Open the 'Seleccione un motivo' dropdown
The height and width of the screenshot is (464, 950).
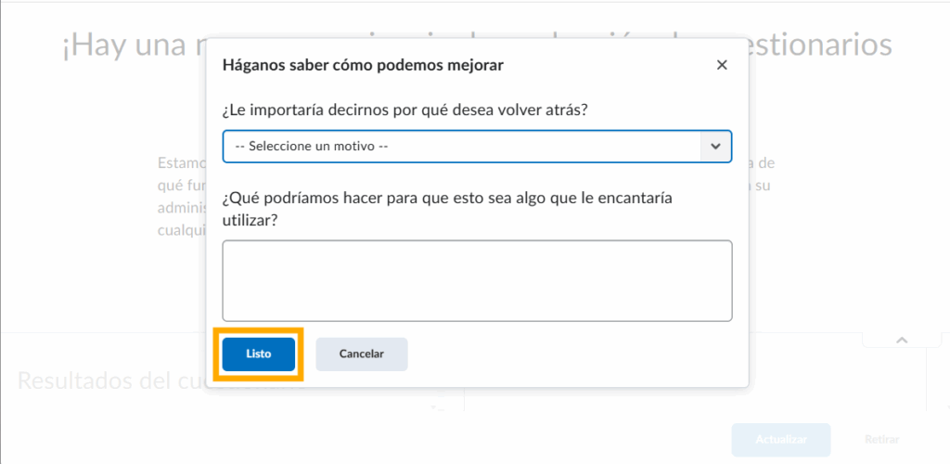pos(464,147)
